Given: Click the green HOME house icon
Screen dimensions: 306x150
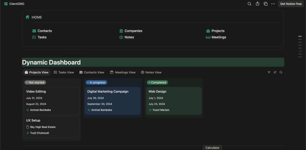Looking at the screenshot, I should click(x=28, y=17).
